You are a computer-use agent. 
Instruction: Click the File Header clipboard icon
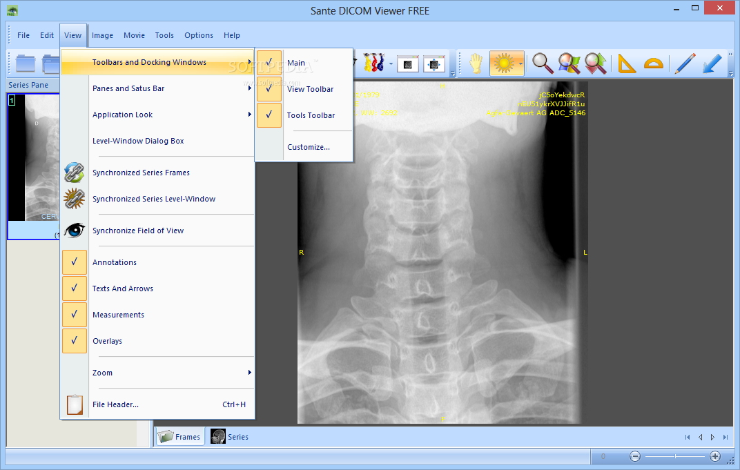click(75, 404)
